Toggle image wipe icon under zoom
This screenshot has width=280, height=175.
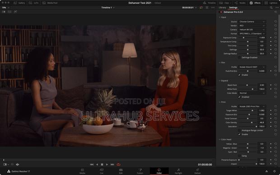[4, 12]
